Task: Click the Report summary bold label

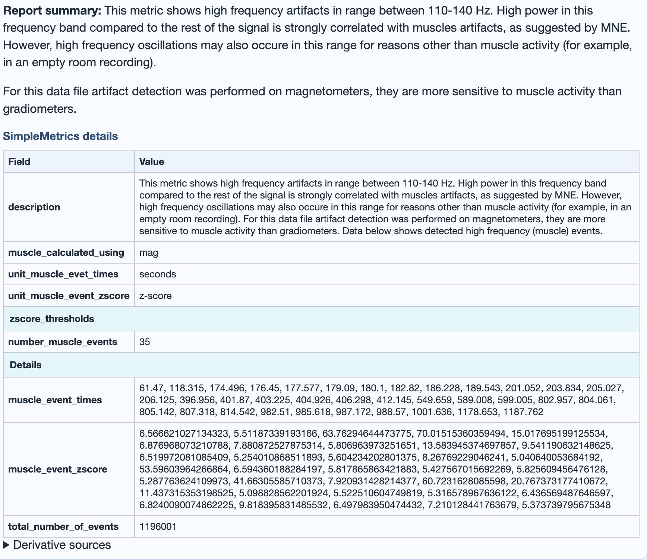Action: click(x=52, y=10)
